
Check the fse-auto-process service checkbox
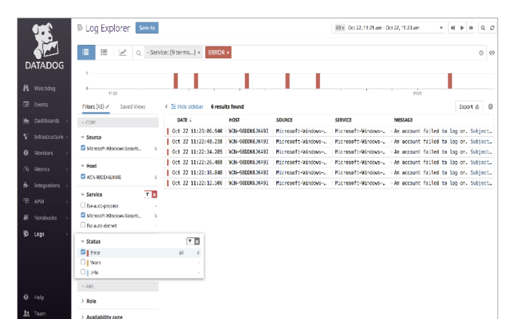point(83,205)
